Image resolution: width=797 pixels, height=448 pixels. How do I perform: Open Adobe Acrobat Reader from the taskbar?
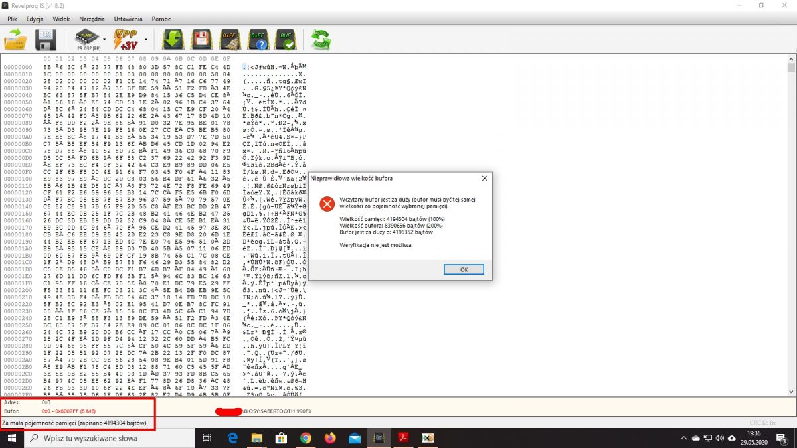pyautogui.click(x=403, y=438)
